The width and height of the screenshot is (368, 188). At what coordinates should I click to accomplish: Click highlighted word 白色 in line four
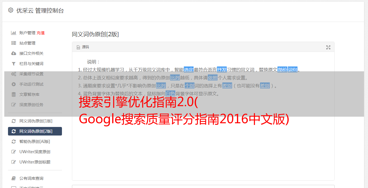(170, 94)
